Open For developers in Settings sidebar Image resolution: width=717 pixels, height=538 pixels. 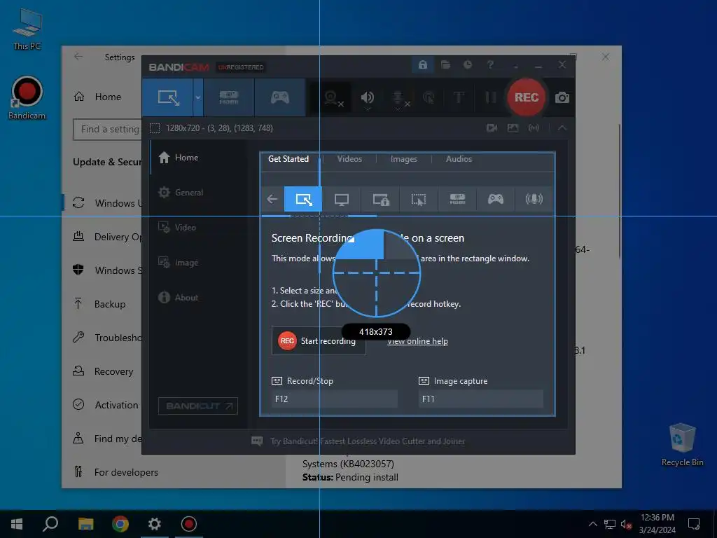pos(115,472)
